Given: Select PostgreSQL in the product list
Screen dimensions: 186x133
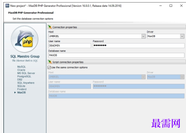Looking at the screenshot, I should [24, 76].
